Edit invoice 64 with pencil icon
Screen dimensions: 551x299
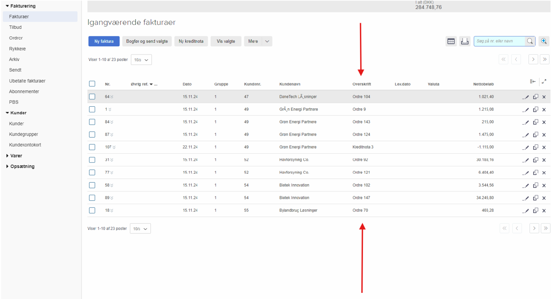point(526,97)
